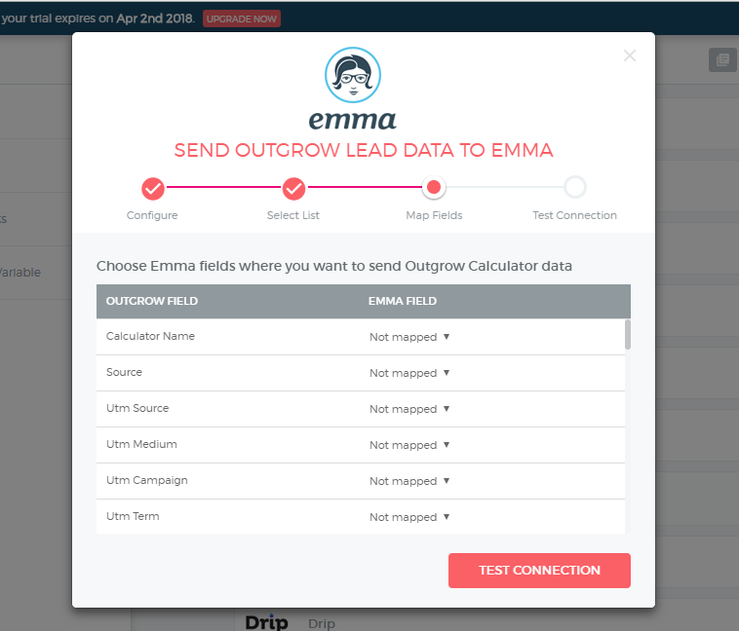Viewport: 739px width, 631px height.
Task: Click the Map Fields step circle
Action: click(x=434, y=187)
